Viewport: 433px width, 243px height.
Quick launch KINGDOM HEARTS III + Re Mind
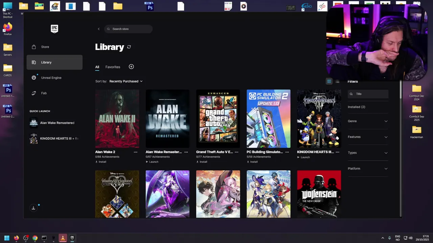(54, 138)
